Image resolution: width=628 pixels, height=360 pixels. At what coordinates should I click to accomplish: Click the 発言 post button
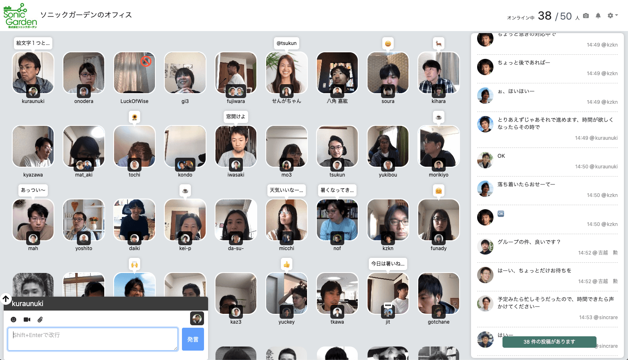click(x=193, y=339)
